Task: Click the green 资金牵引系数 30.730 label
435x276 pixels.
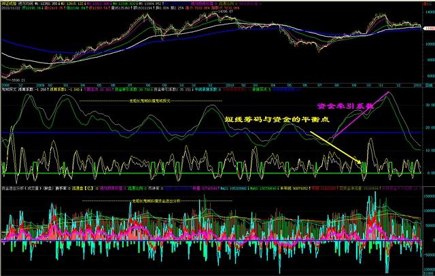Action: [x=133, y=90]
